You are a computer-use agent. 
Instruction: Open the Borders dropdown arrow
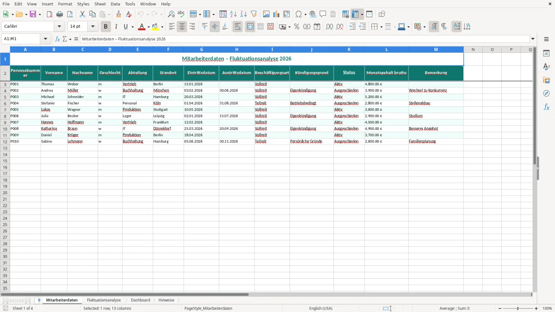(x=381, y=27)
